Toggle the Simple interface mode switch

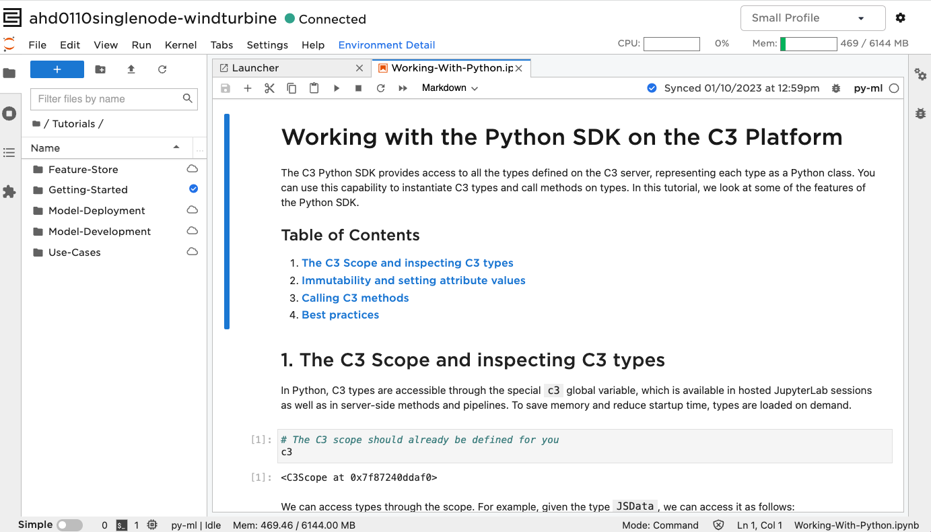pos(69,525)
